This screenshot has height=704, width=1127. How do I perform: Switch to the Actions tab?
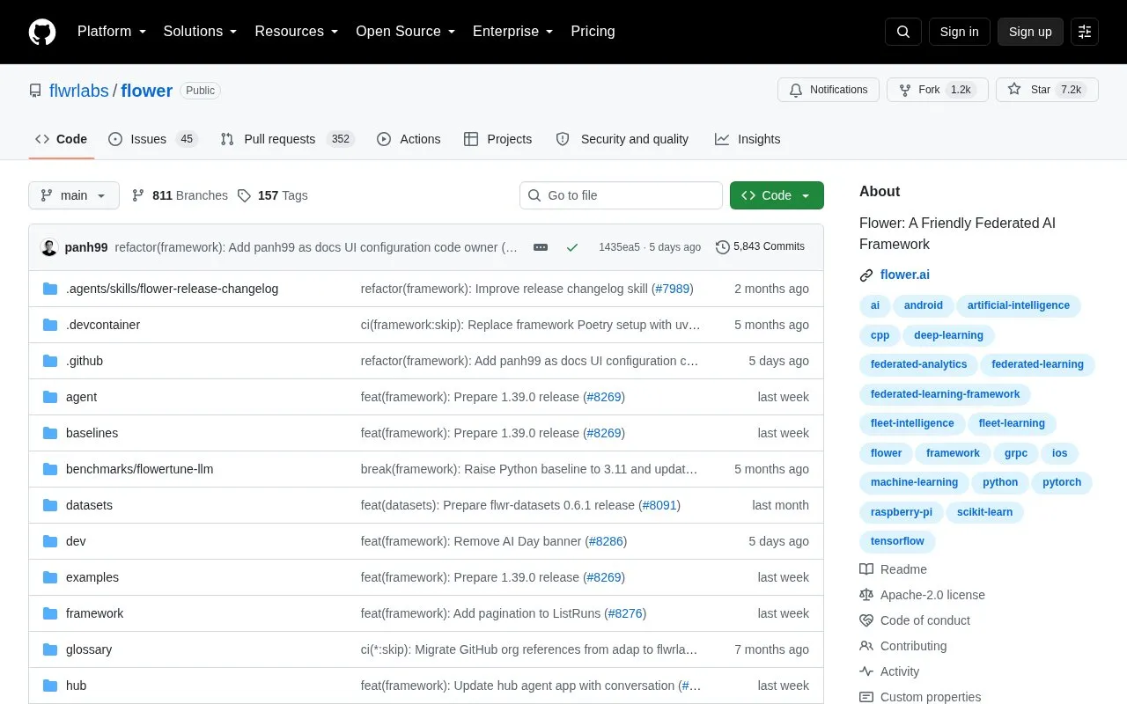click(x=409, y=139)
